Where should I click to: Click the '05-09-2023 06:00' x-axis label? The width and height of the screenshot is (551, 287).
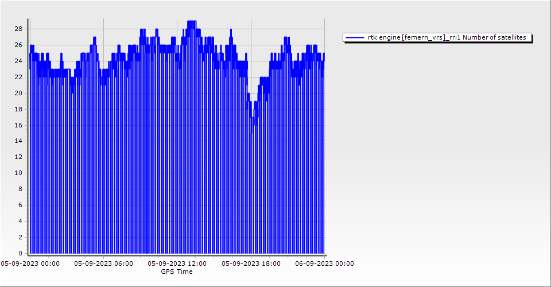pos(103,263)
